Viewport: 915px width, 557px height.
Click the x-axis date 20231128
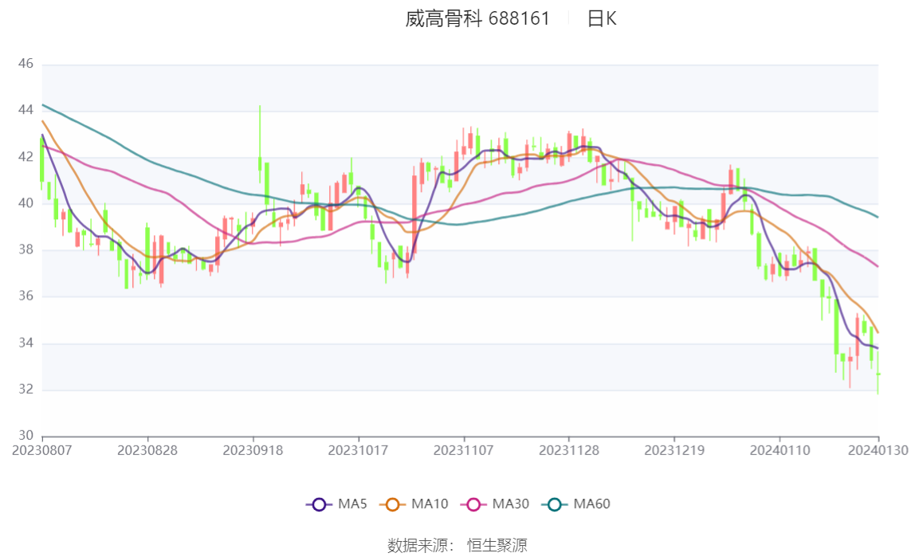point(569,450)
